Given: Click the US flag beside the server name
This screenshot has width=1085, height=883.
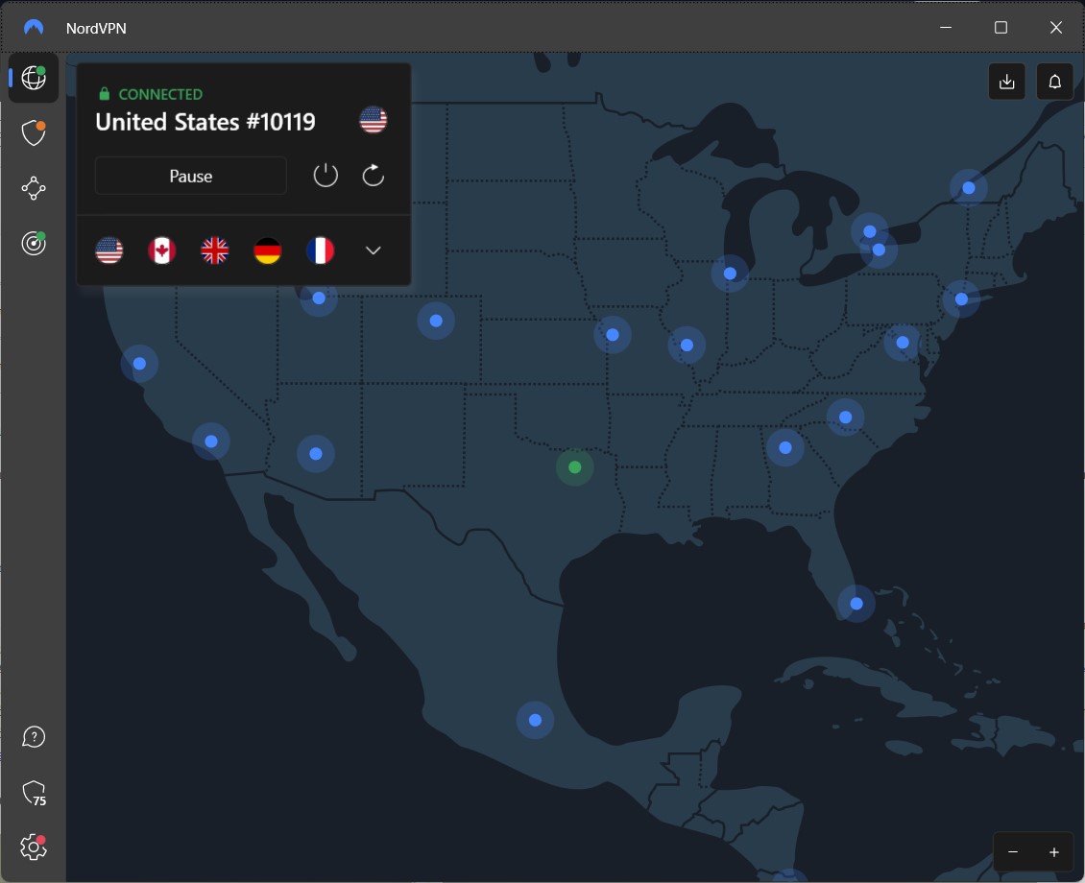Looking at the screenshot, I should pos(373,120).
